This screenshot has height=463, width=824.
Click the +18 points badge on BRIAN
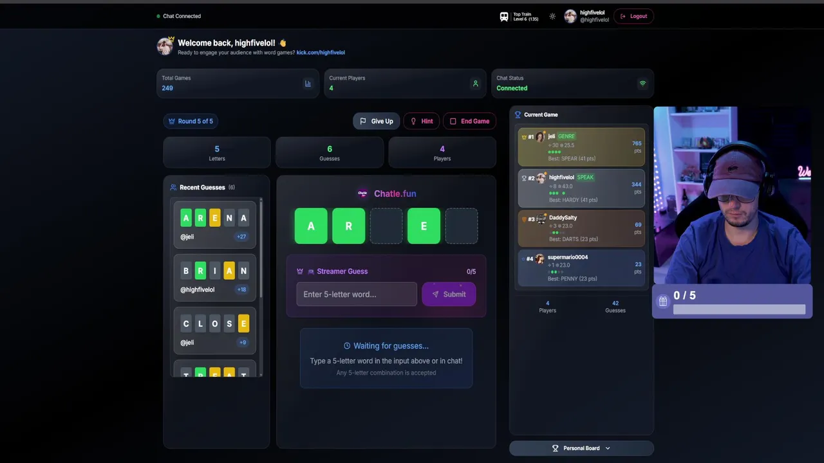click(x=241, y=289)
